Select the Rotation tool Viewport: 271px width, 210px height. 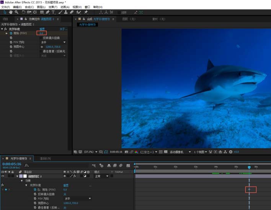[x=23, y=12]
